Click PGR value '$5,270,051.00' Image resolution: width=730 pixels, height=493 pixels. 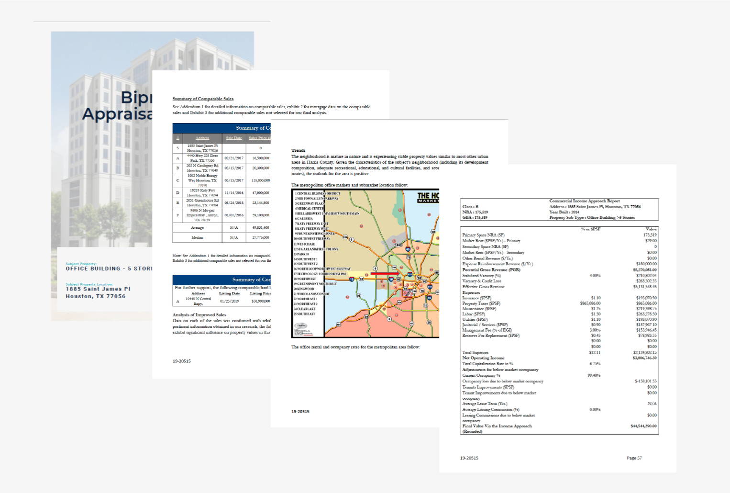pyautogui.click(x=645, y=270)
